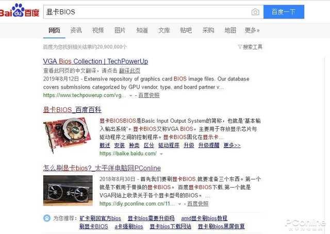Open the 更多» tab menu
The image size is (330, 234).
click(252, 30)
